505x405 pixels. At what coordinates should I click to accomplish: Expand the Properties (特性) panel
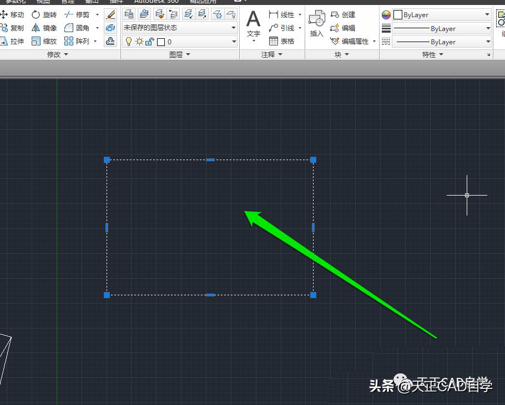432,55
